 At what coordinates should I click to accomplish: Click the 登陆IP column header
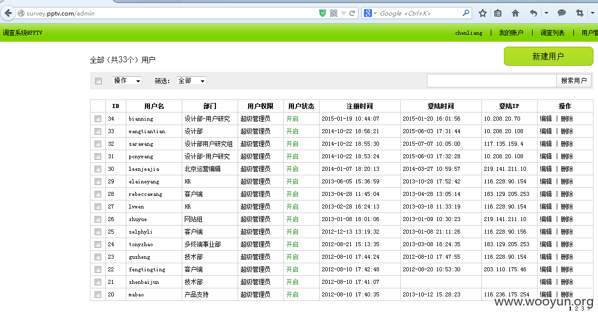pos(509,106)
